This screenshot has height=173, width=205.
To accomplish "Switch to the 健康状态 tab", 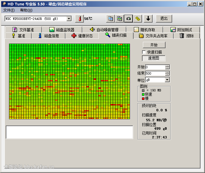I will point(82,36).
